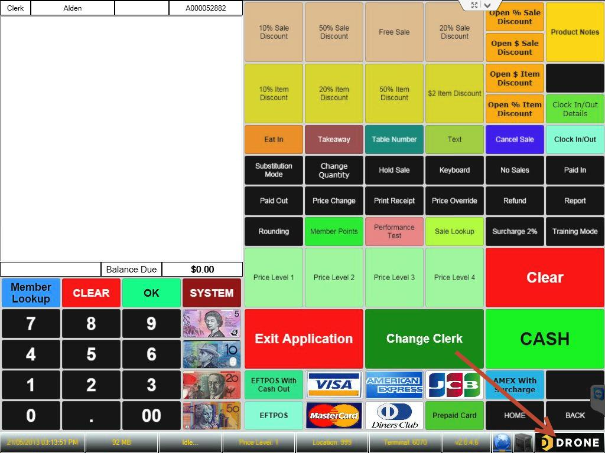Image resolution: width=605 pixels, height=453 pixels.
Task: Select Price Level 1 green tile
Action: point(274,277)
